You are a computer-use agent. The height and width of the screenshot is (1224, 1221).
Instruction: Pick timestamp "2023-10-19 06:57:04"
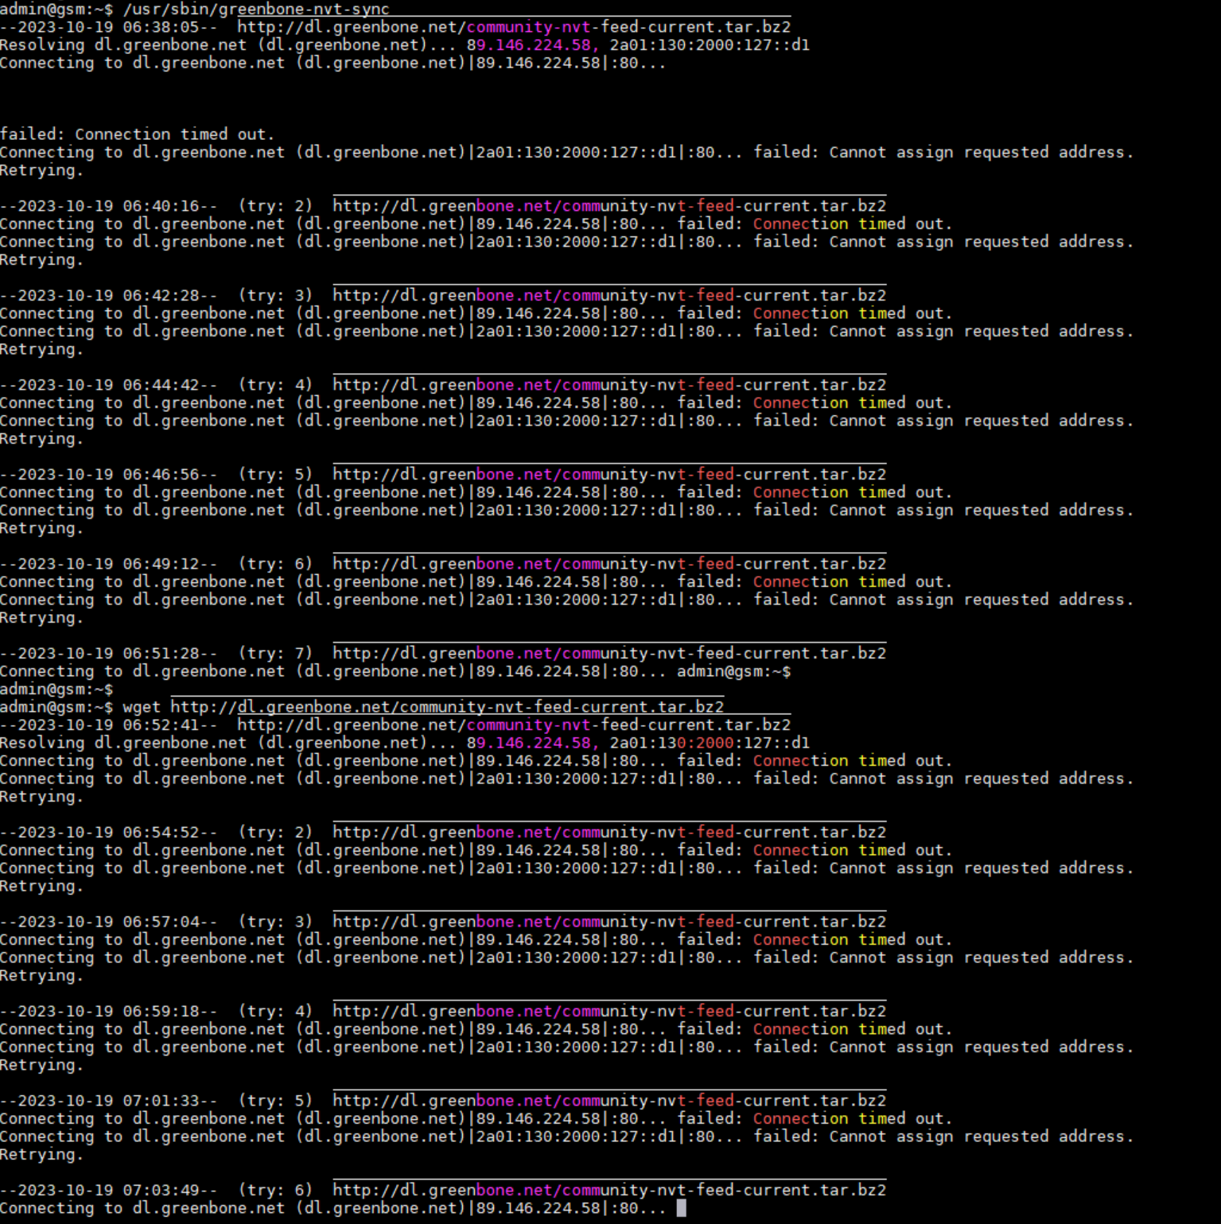(x=108, y=922)
